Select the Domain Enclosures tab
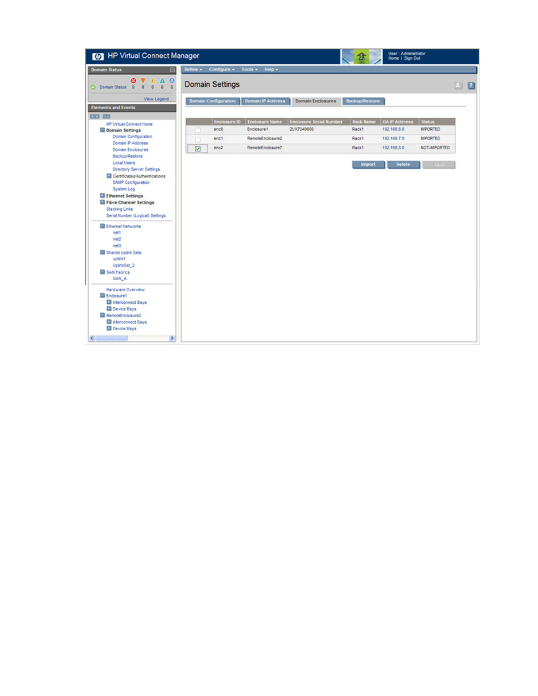Screen dimensions: 538x696 (316, 101)
